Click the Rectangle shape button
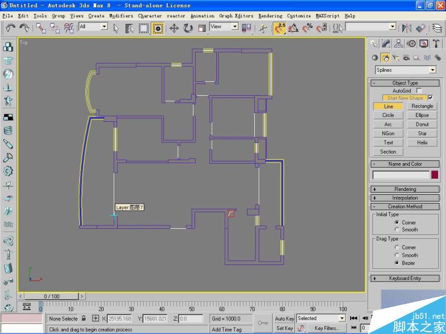The width and height of the screenshot is (446, 334). (422, 106)
